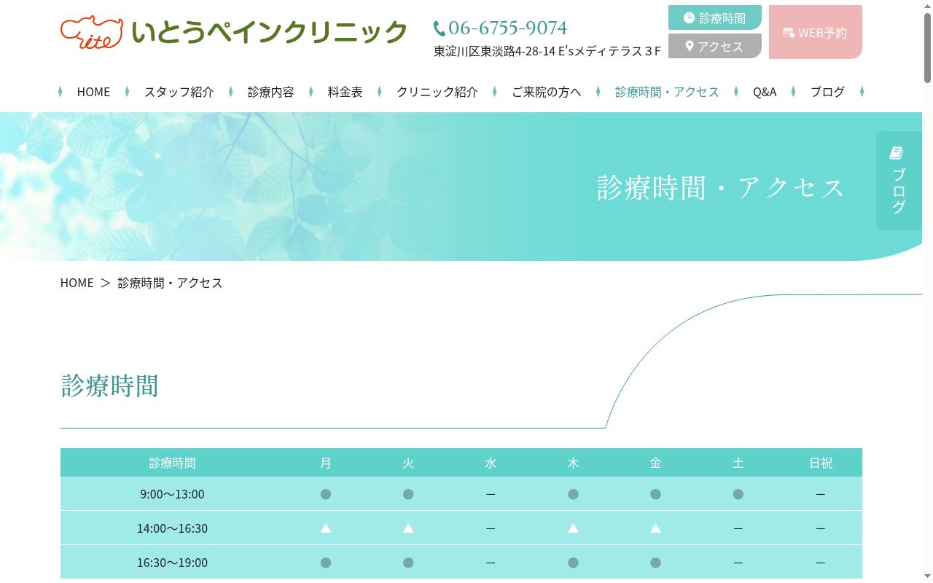Click the 木 column header
This screenshot has height=583, width=933.
[x=573, y=463]
